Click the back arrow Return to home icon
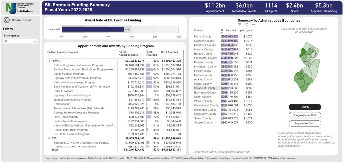 [7, 20]
